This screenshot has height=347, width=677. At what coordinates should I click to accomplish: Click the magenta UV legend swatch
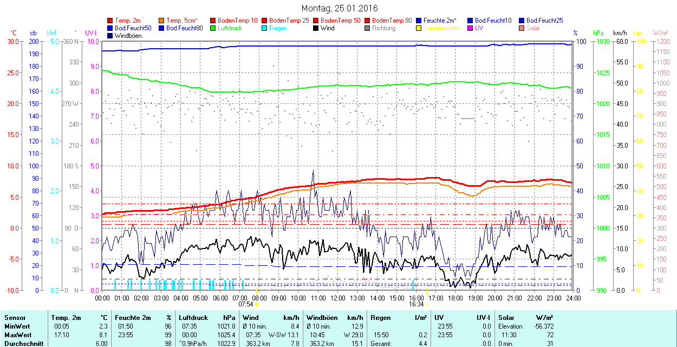470,28
